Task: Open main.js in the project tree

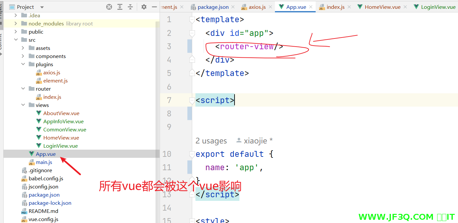Action: tap(44, 162)
